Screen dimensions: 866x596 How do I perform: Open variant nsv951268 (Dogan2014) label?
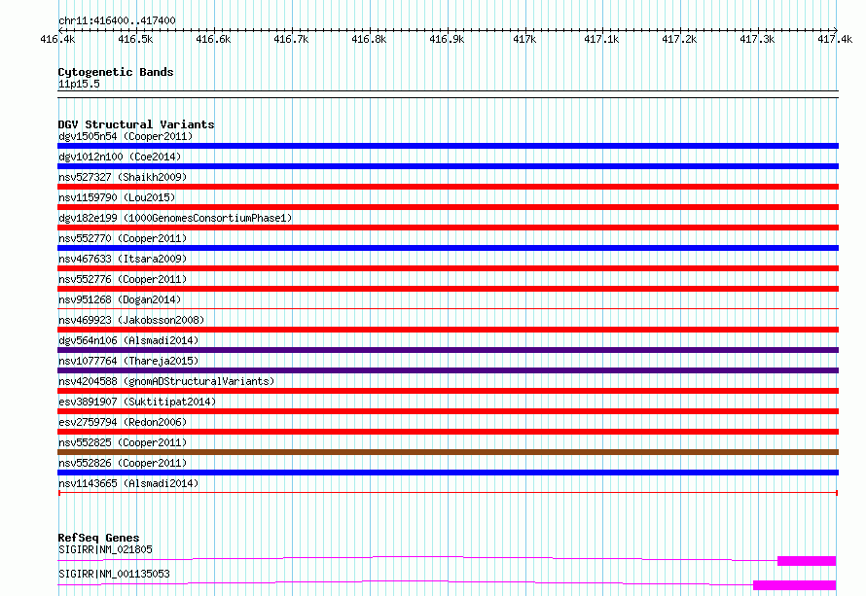(120, 299)
